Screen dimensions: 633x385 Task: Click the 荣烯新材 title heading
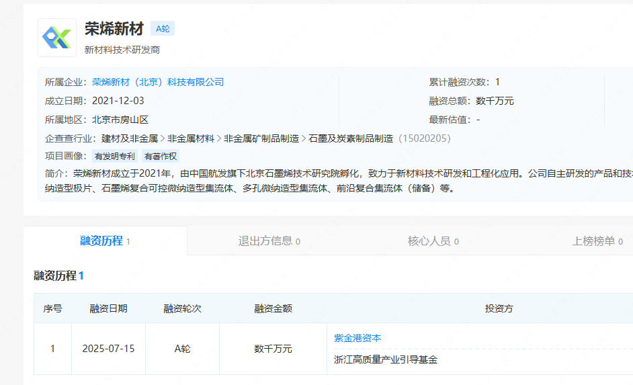click(114, 29)
